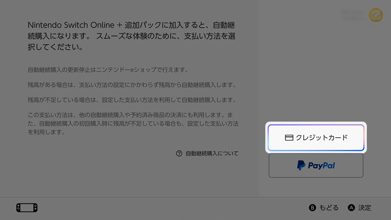Click the Nintendo Switch console icon
The width and height of the screenshot is (391, 220).
[27, 207]
